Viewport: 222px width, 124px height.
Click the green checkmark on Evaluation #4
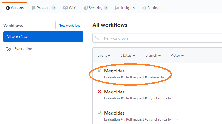[100, 113]
